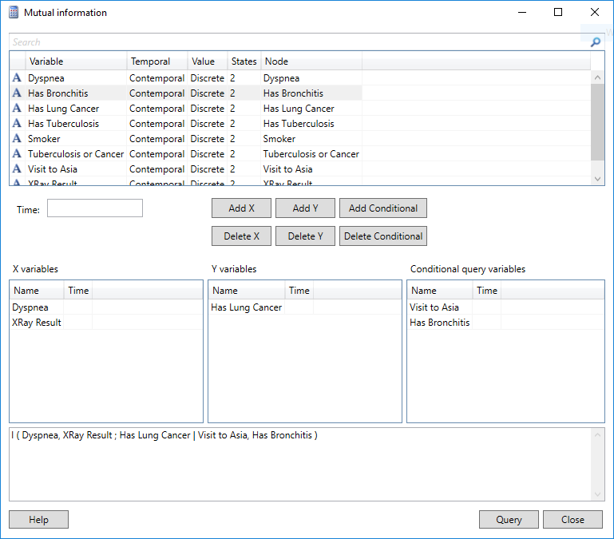The height and width of the screenshot is (539, 614).
Task: Click the variable list scrollbar thumb
Action: pos(597,122)
